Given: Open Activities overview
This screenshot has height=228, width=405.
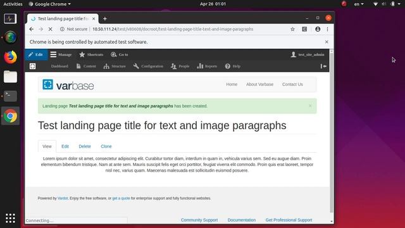Looking at the screenshot, I should 13,4.
